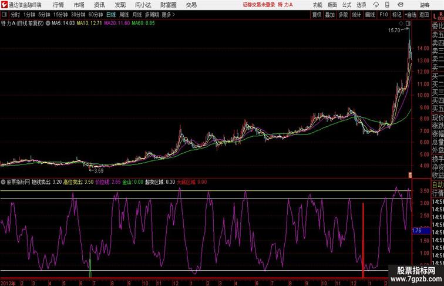444x286 pixels.
Task: Open the 功能 menu
Action: pos(317,5)
